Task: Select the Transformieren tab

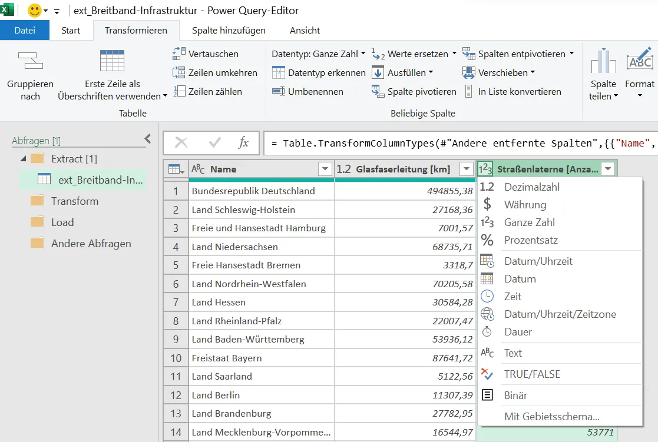Action: point(136,30)
